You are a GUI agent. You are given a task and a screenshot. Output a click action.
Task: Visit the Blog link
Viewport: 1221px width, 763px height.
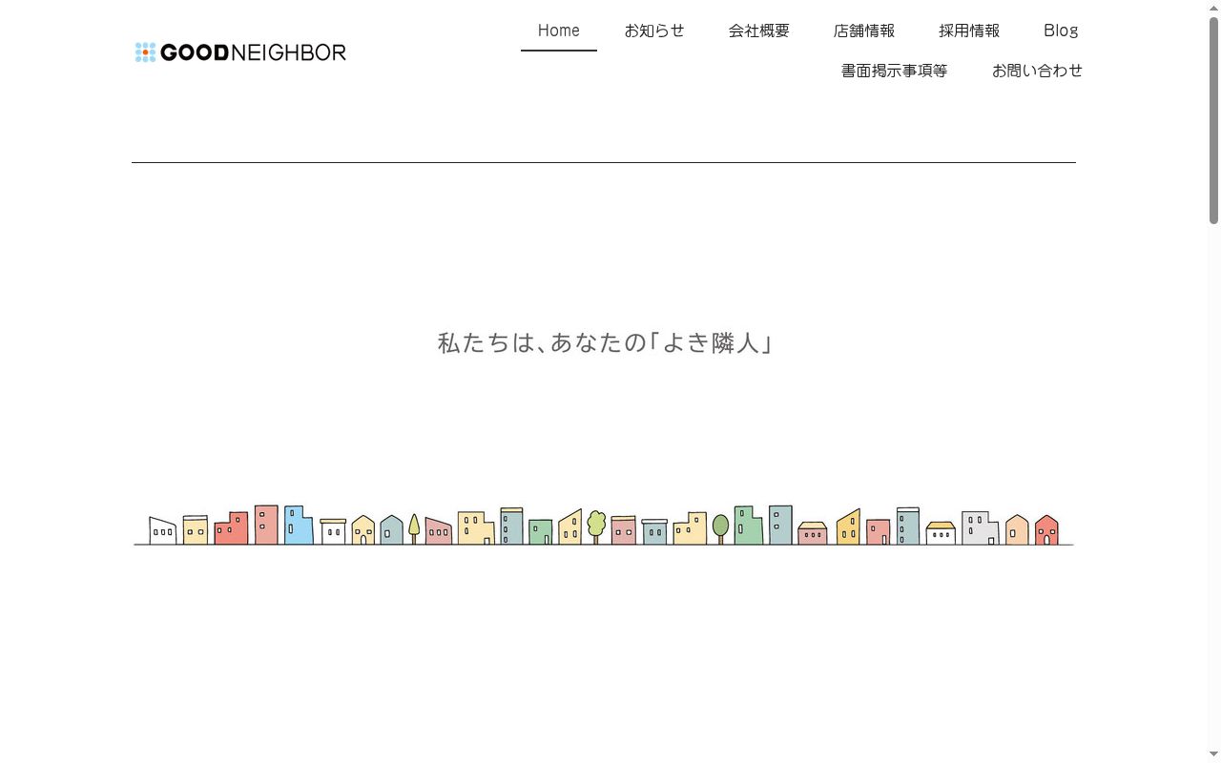point(1061,31)
